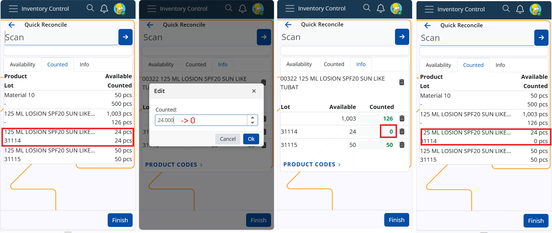This screenshot has height=233, width=552.
Task: Submit scan with blue arrow in leftmost screen
Action: [125, 37]
